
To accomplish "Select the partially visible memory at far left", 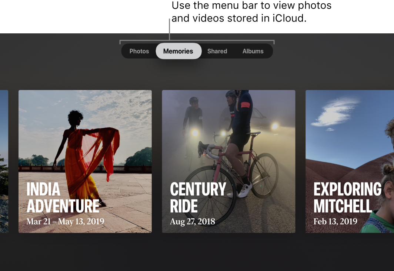I will coord(4,161).
